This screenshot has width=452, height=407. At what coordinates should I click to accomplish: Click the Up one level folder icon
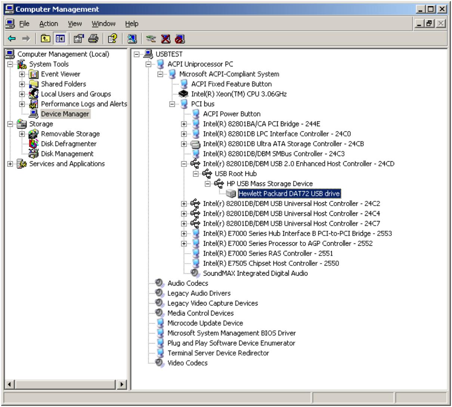click(46, 38)
